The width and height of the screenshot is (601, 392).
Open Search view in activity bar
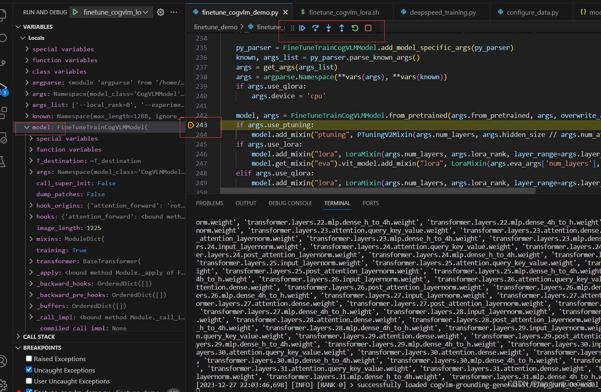coord(3,38)
